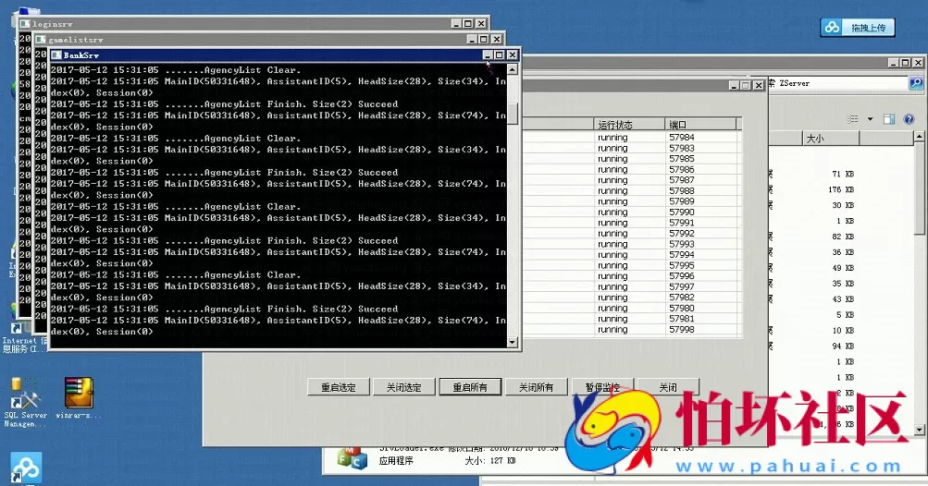
Task: Click the blue cloud upload button at top-right
Action: pos(858,28)
